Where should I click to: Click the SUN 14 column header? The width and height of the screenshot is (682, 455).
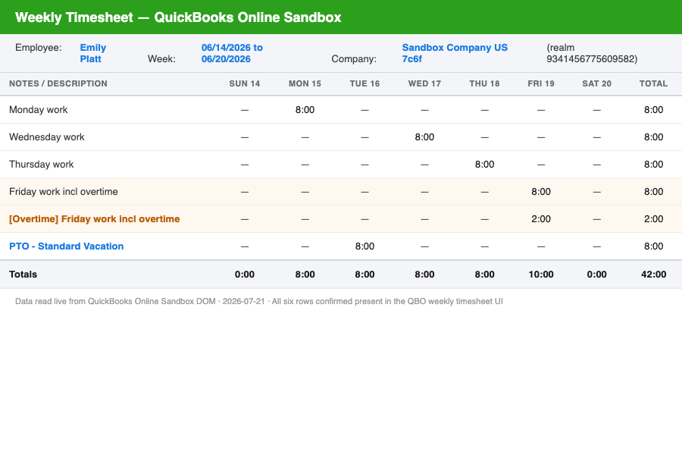(x=245, y=83)
